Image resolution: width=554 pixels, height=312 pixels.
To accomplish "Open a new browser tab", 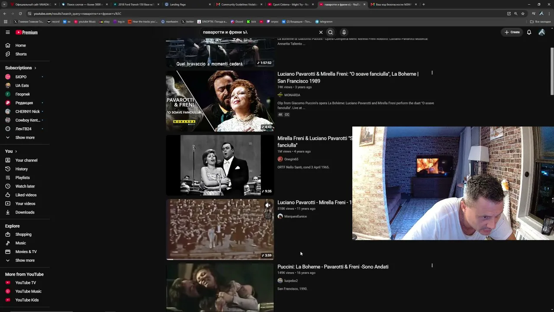I will 423,4.
